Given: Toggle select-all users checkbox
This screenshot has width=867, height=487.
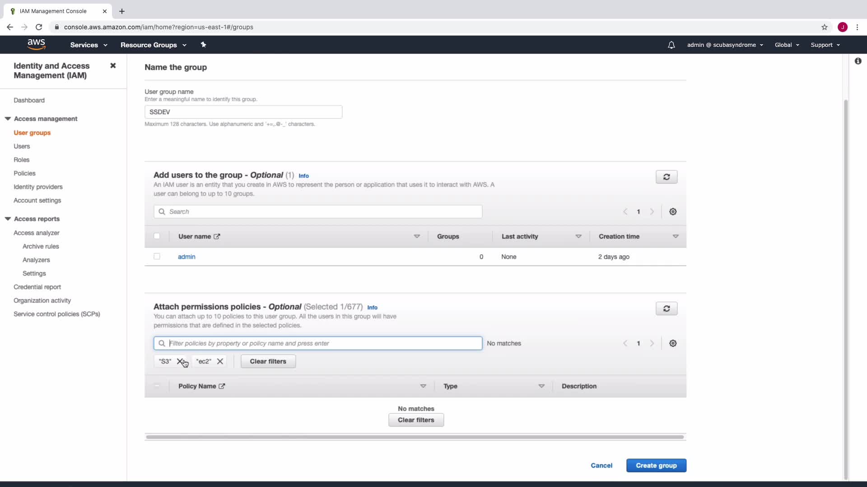Looking at the screenshot, I should (x=157, y=236).
